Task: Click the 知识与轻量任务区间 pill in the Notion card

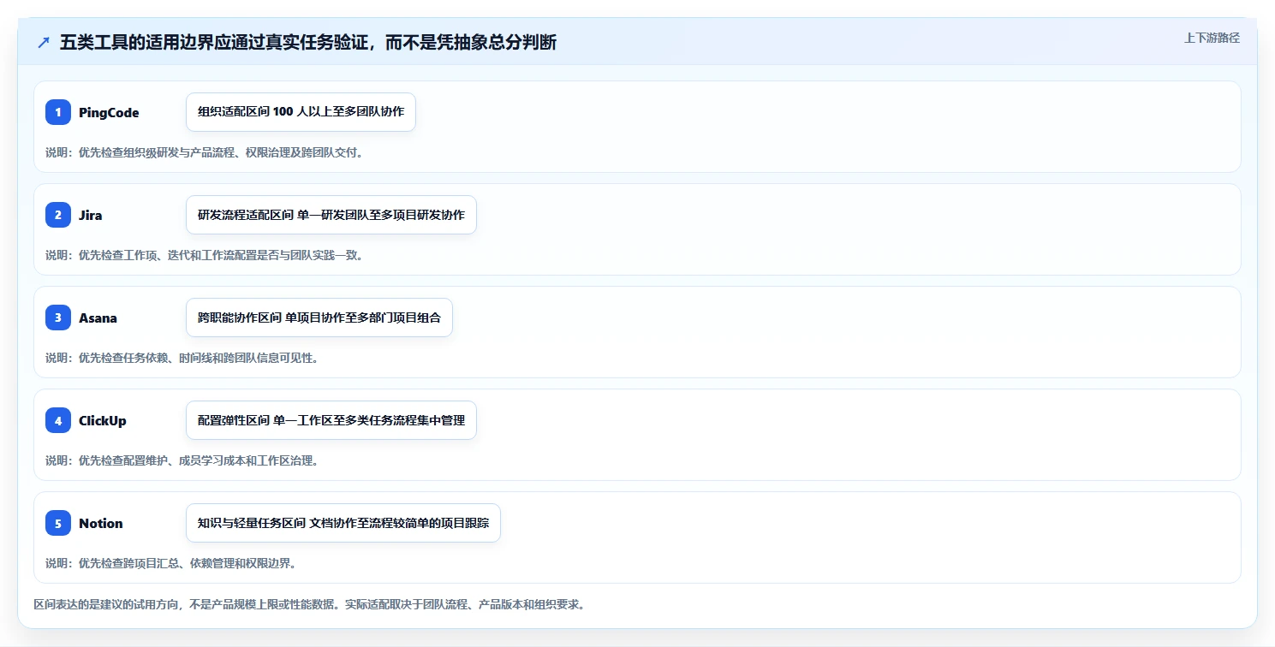Action: pyautogui.click(x=343, y=523)
